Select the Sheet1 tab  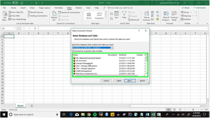tap(20, 106)
